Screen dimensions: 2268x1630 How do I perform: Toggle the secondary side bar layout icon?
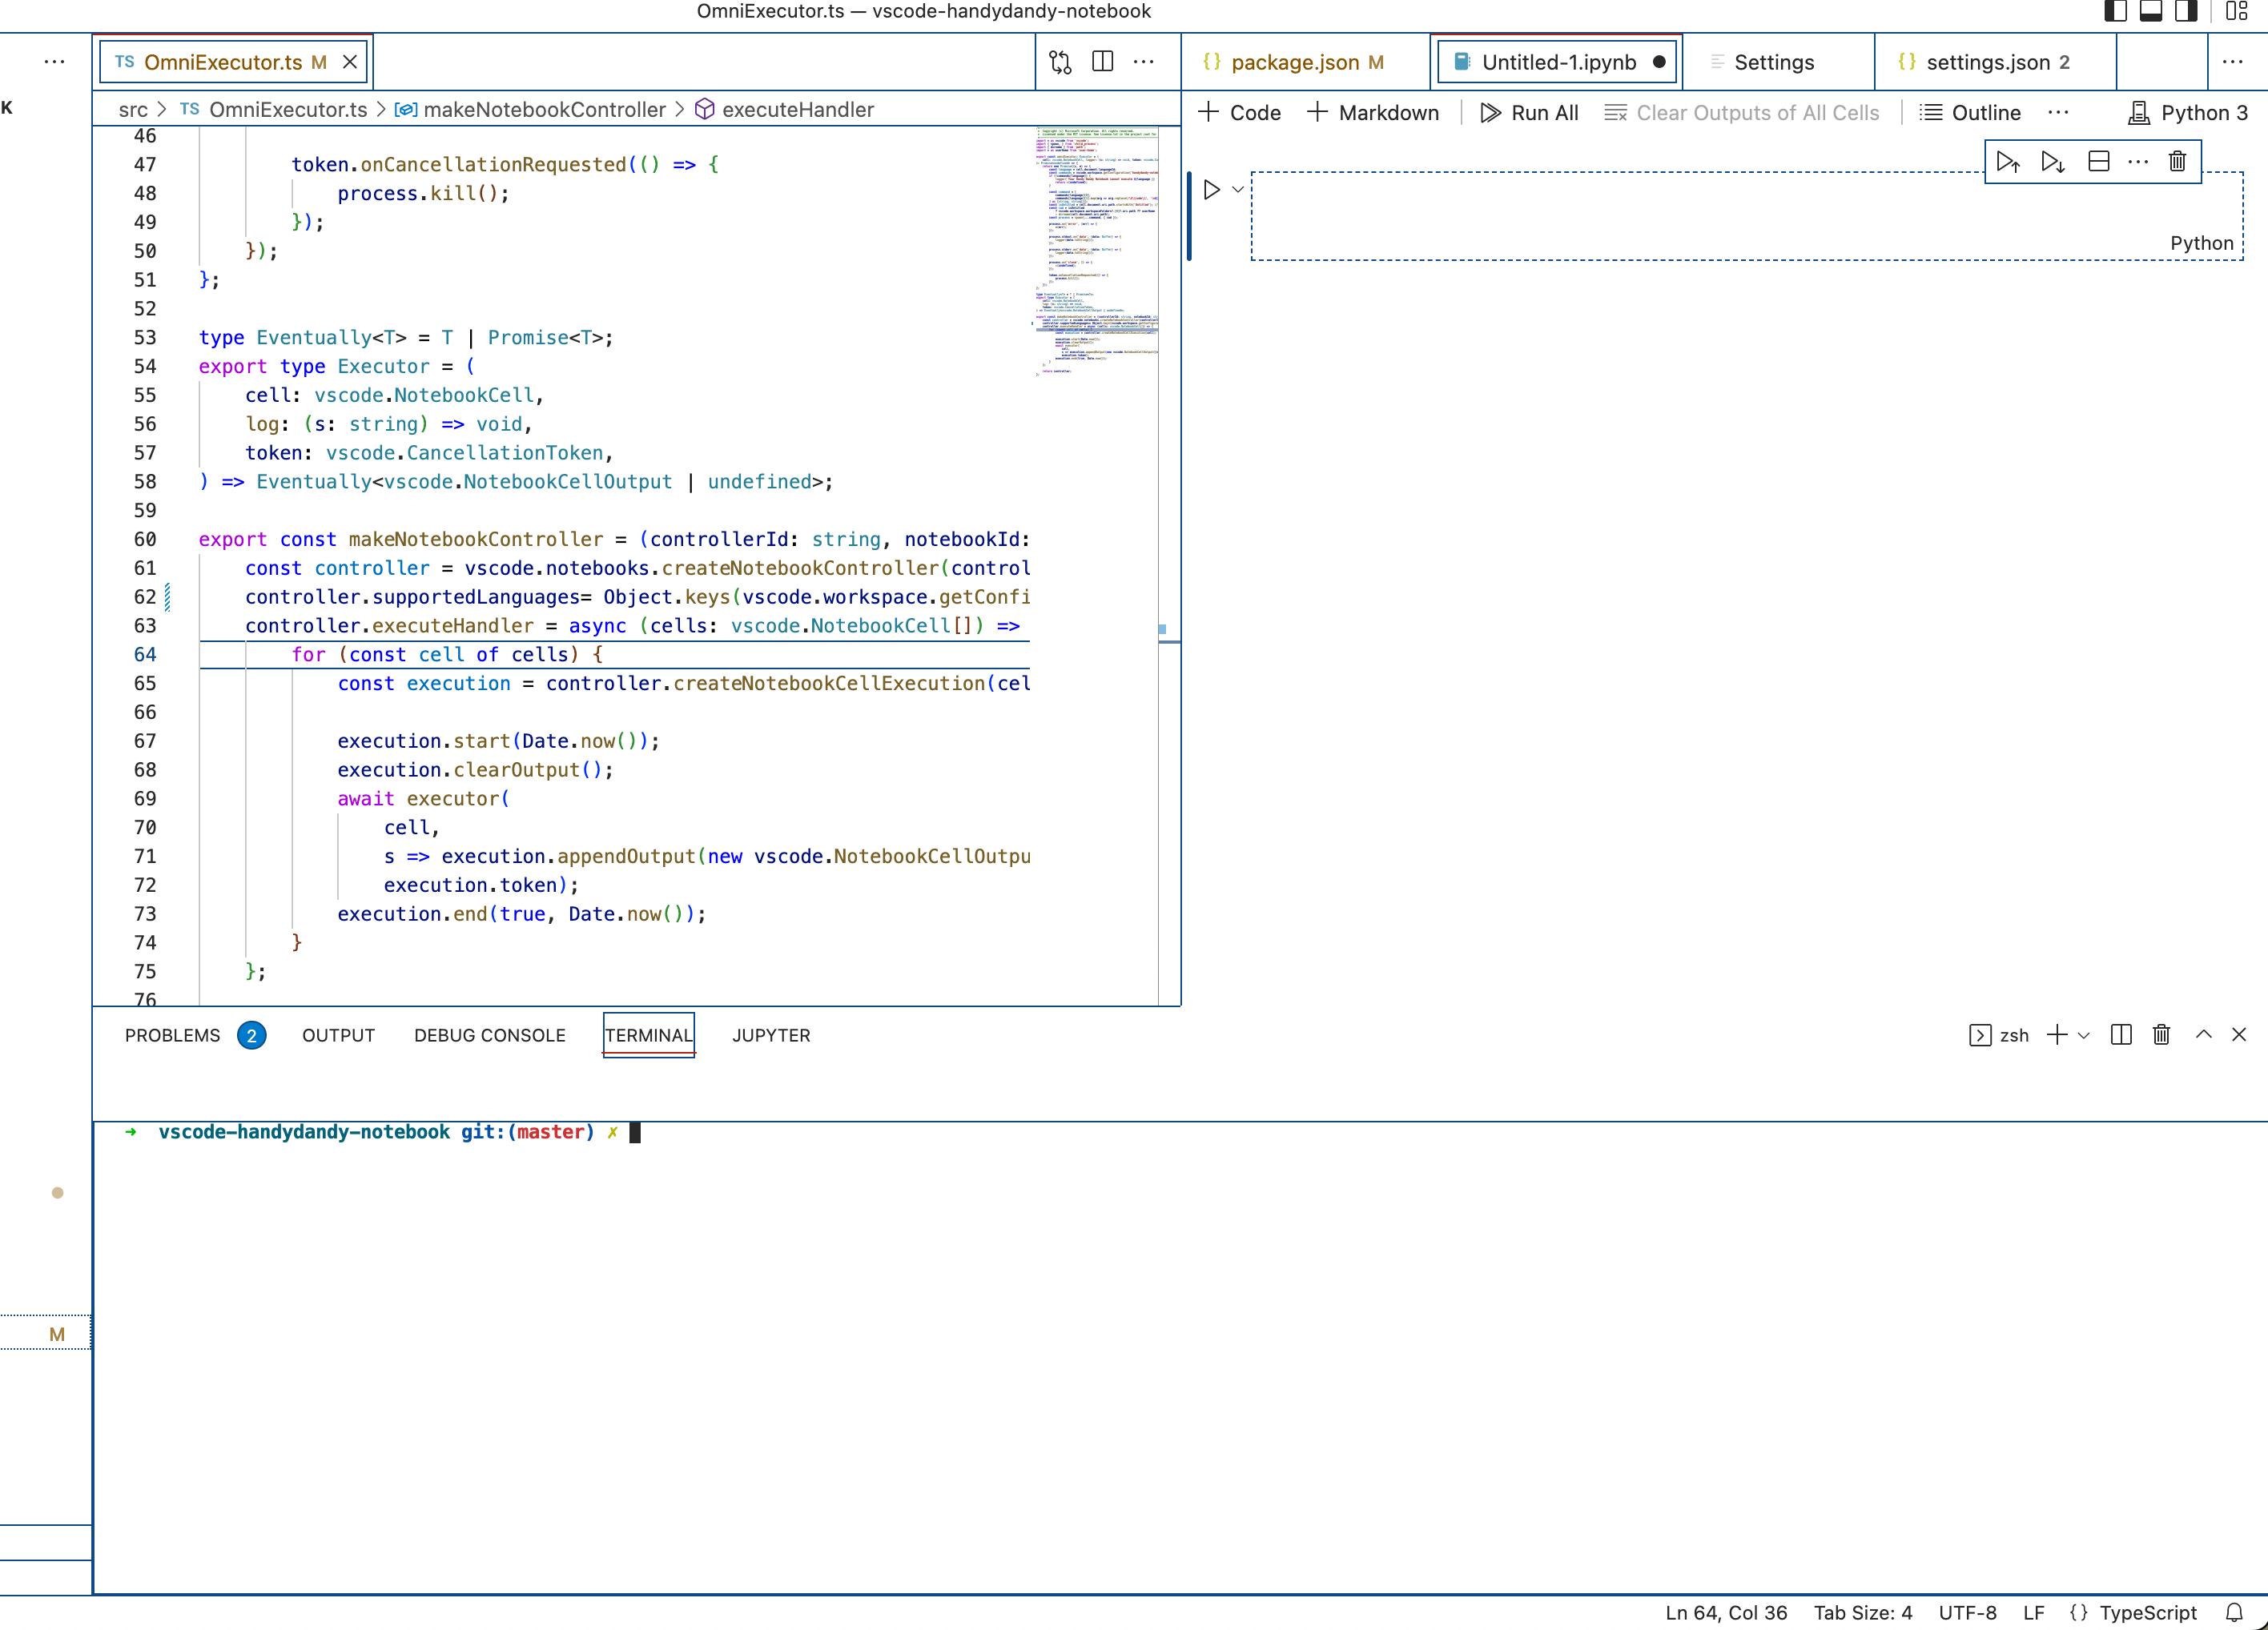(2187, 11)
